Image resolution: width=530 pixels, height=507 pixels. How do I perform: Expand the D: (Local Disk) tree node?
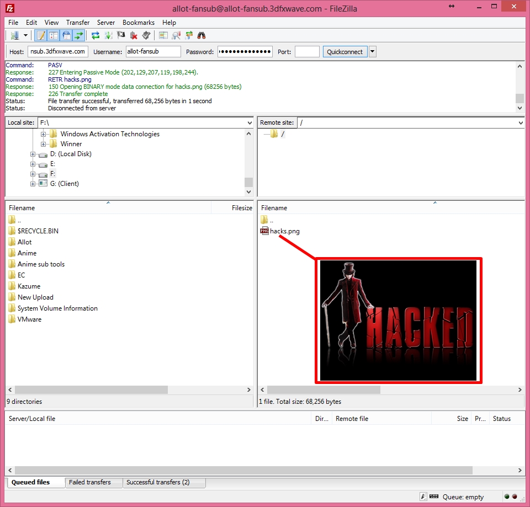pyautogui.click(x=33, y=154)
